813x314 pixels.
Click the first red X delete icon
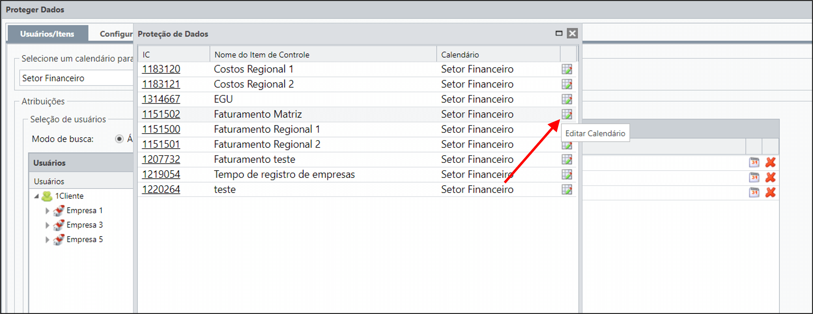click(770, 162)
